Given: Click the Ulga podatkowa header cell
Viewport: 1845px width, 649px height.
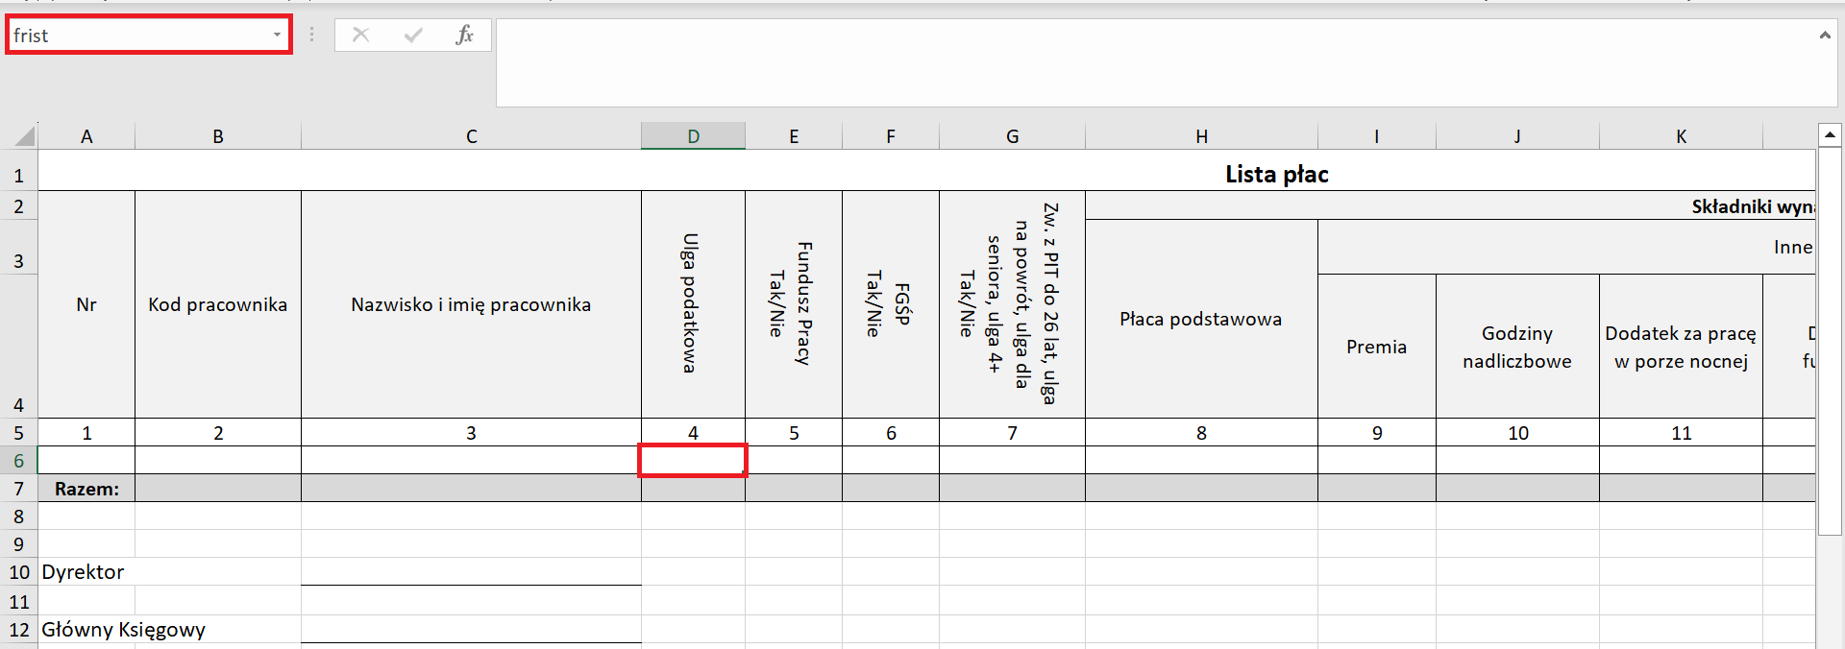Looking at the screenshot, I should pyautogui.click(x=693, y=303).
